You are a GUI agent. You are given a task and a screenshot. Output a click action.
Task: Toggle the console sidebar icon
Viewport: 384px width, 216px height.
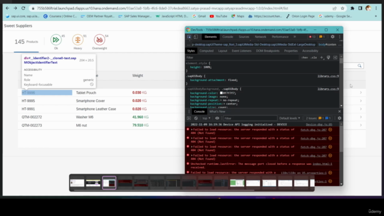189,118
